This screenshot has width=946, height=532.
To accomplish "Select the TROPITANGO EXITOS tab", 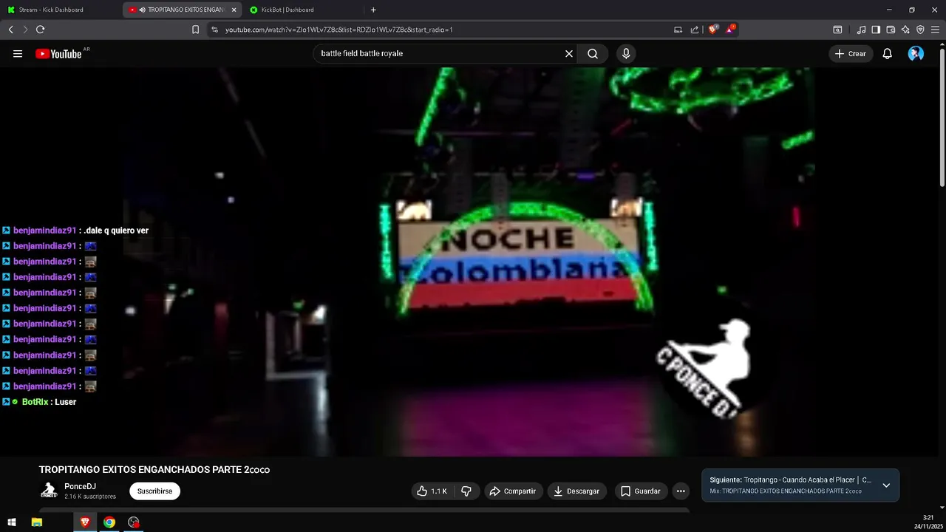I will click(x=183, y=10).
